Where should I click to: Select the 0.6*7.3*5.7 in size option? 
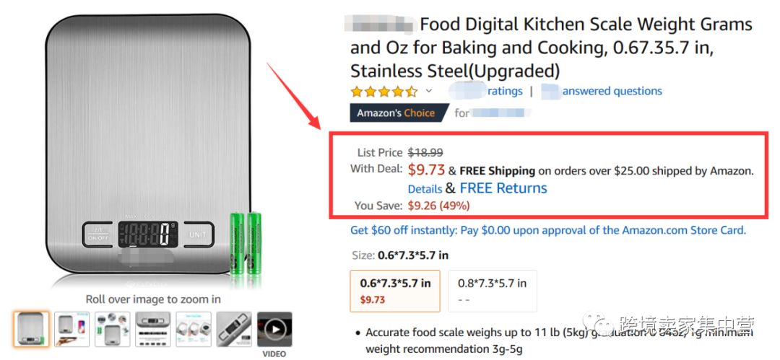click(x=395, y=290)
